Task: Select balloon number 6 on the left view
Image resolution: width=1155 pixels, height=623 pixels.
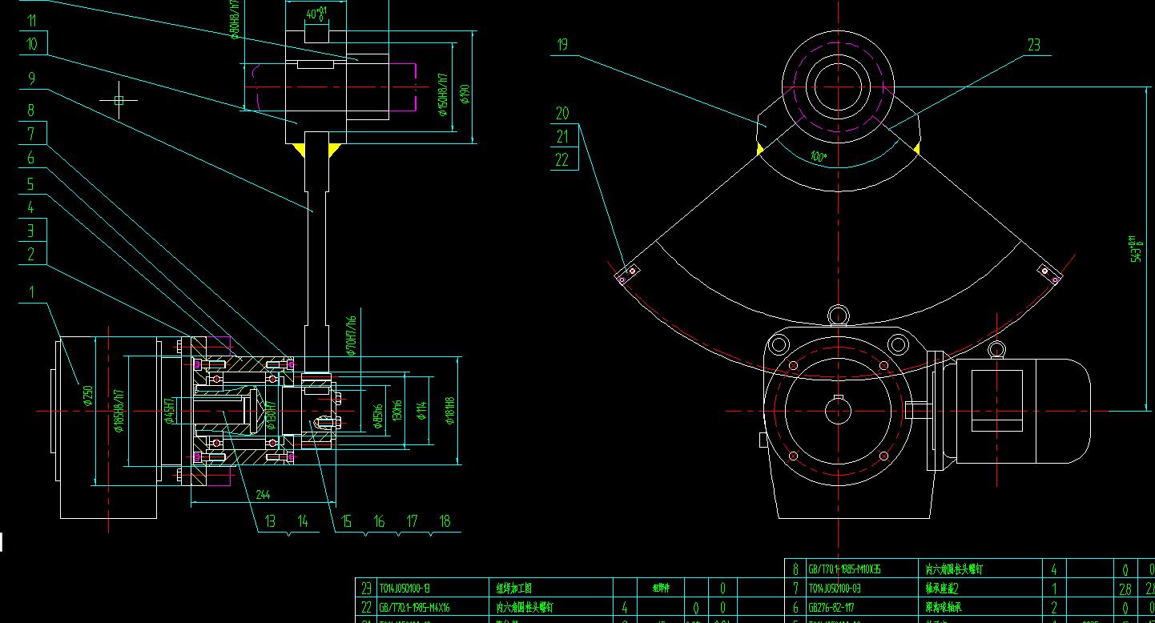Action: pos(31,158)
